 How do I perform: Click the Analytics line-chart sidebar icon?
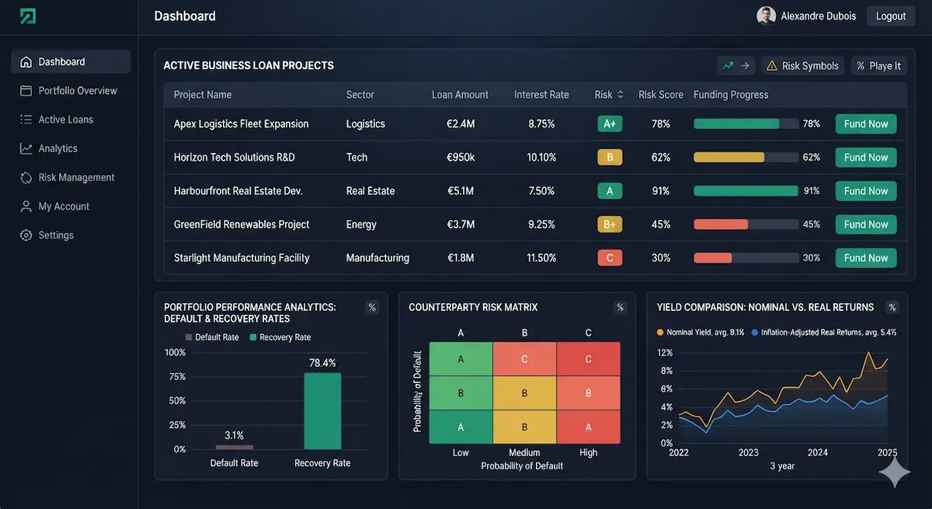[26, 148]
